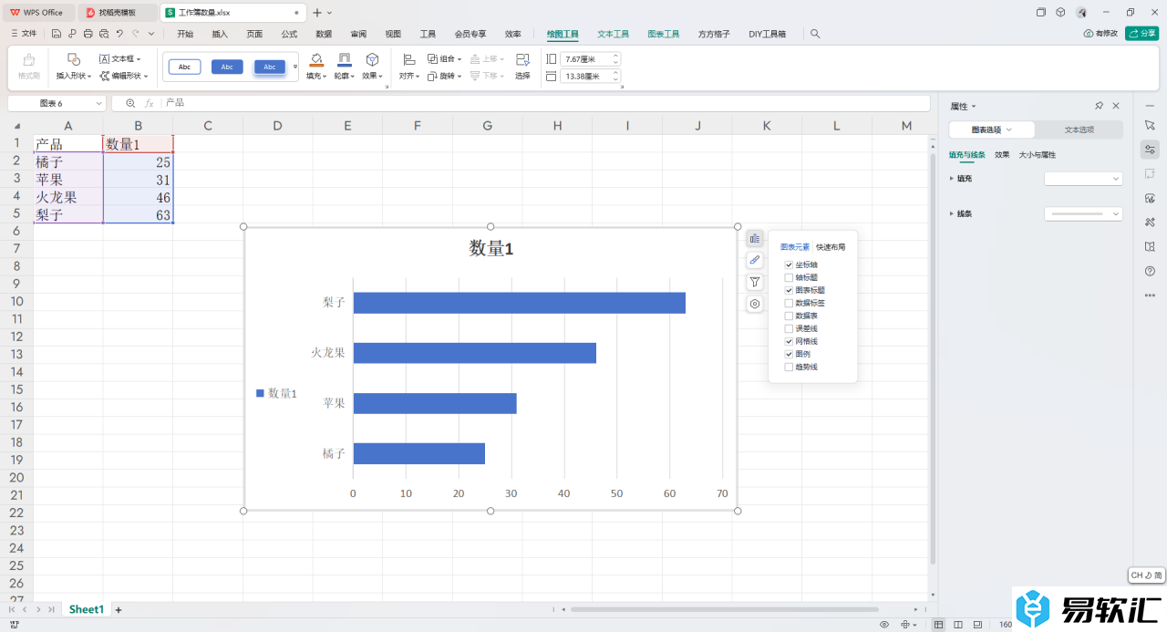
Task: Click the tools icon in right sidebar
Action: click(1150, 223)
